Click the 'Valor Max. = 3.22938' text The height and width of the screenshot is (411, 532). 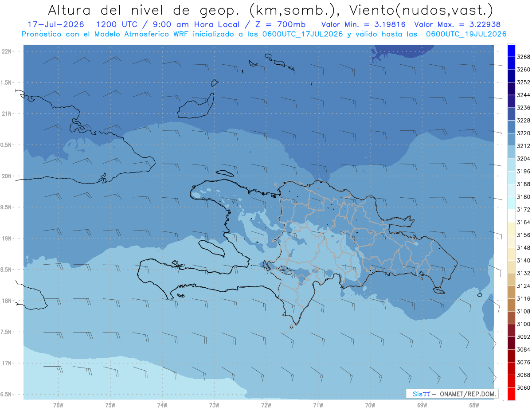457,24
